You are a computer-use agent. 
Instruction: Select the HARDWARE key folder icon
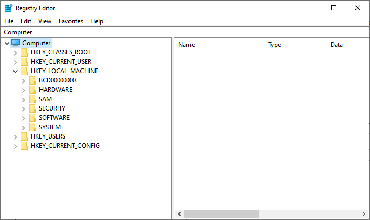coord(32,90)
